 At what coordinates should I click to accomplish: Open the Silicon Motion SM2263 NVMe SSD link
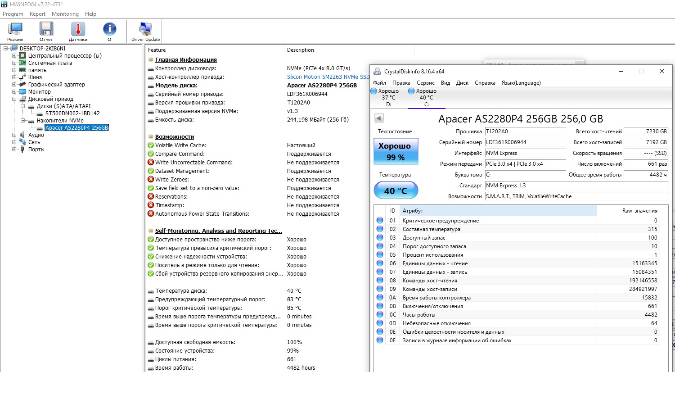328,77
